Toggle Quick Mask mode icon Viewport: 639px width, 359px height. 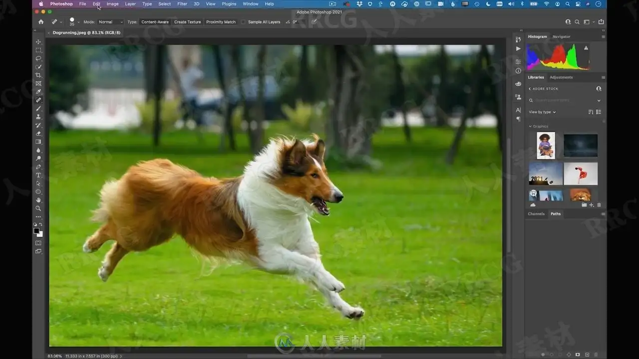pos(38,243)
